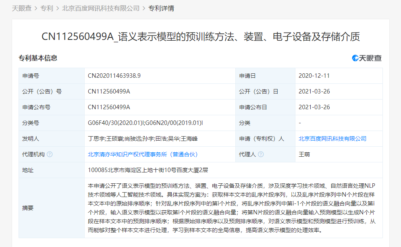401x247 pixels.
Task: Click the agent name 王萌 cell
Action: click(x=305, y=154)
